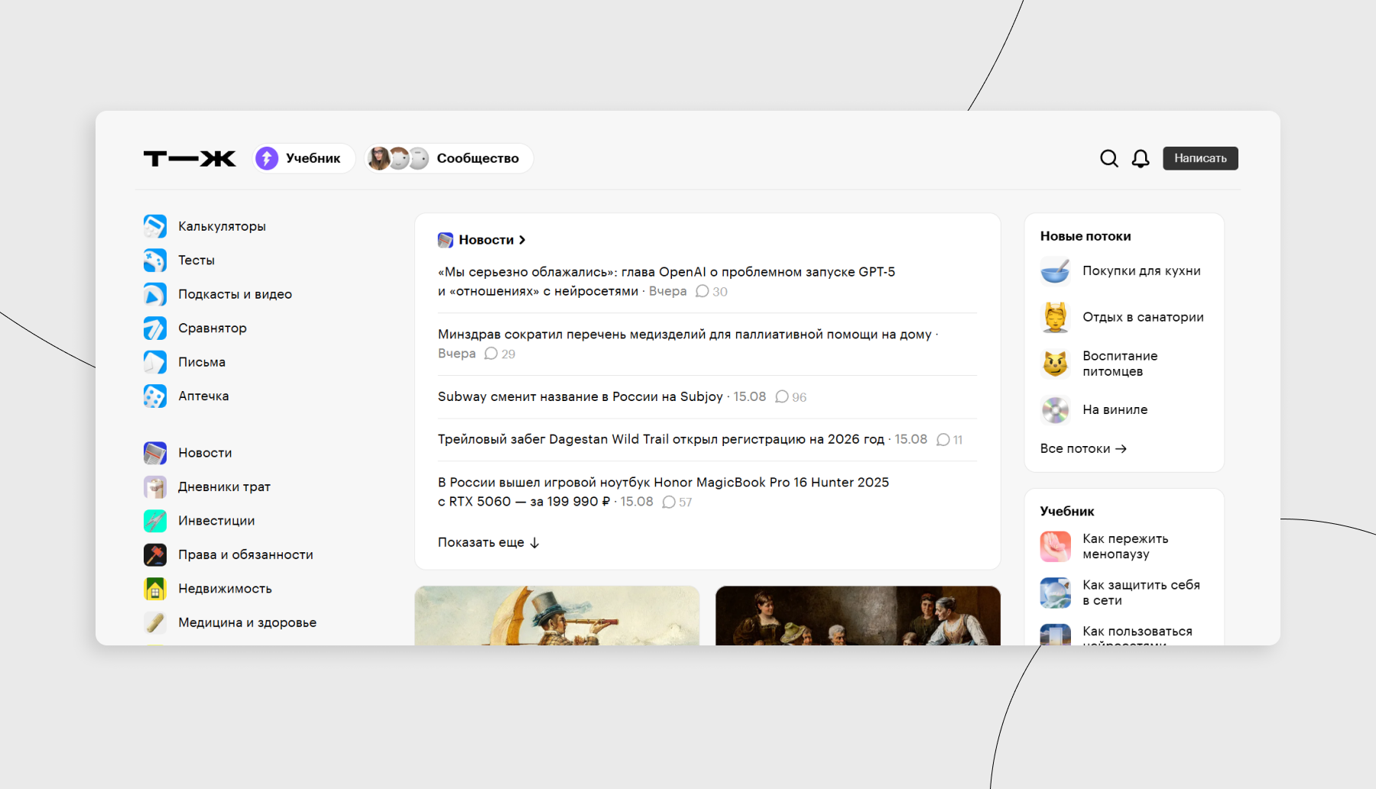Open the OpenAI GPT-5 news headline
Image resolution: width=1376 pixels, height=789 pixels.
[666, 281]
